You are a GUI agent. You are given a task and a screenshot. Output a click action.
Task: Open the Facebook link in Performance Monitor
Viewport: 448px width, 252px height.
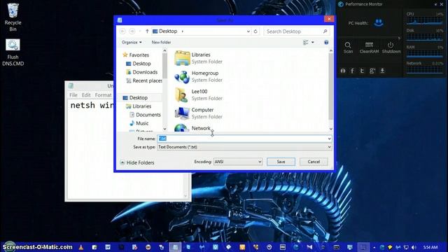coord(352,71)
